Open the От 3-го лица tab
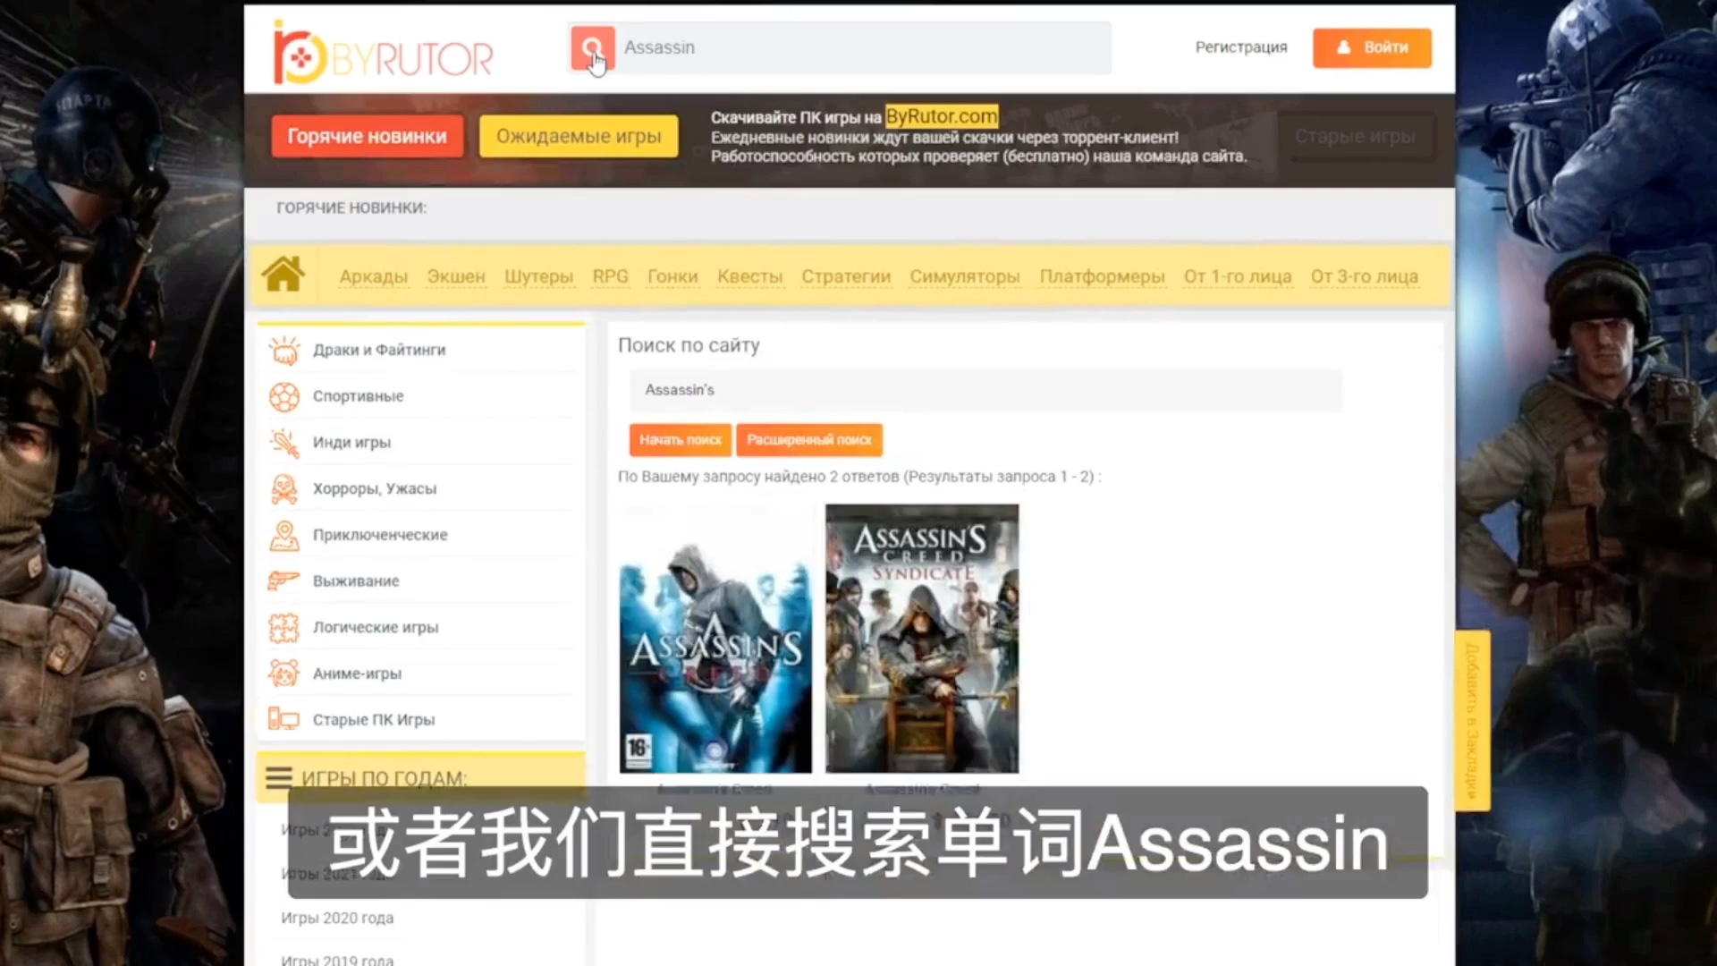Viewport: 1717px width, 966px height. click(1365, 276)
